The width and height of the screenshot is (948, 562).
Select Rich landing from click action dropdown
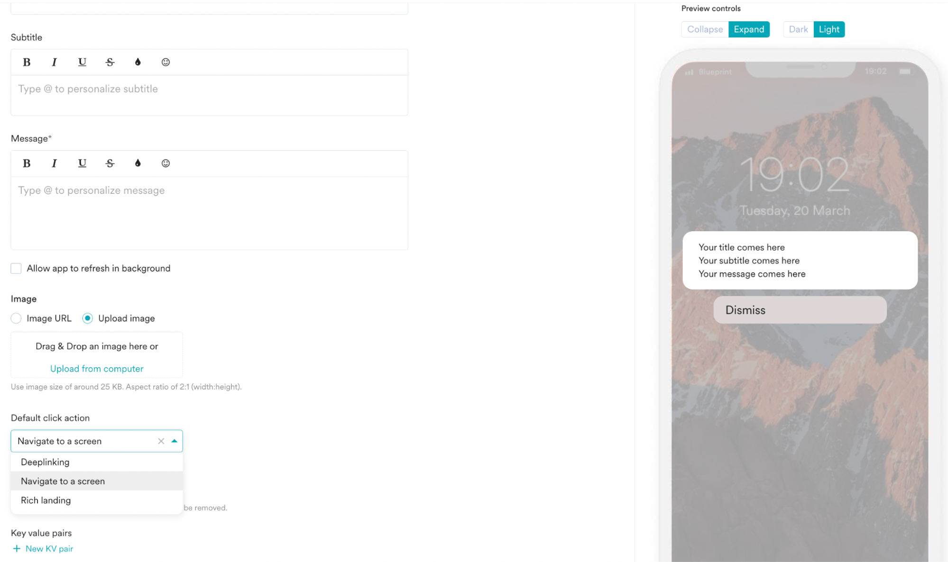pos(46,500)
